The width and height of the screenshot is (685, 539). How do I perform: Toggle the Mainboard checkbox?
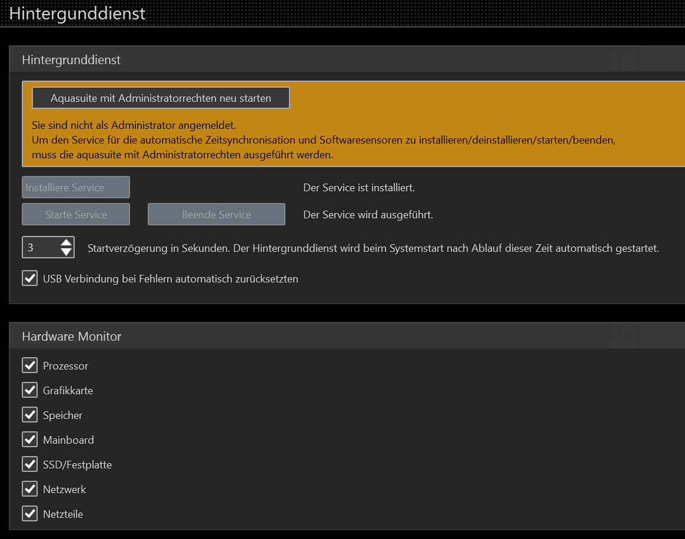click(x=30, y=440)
